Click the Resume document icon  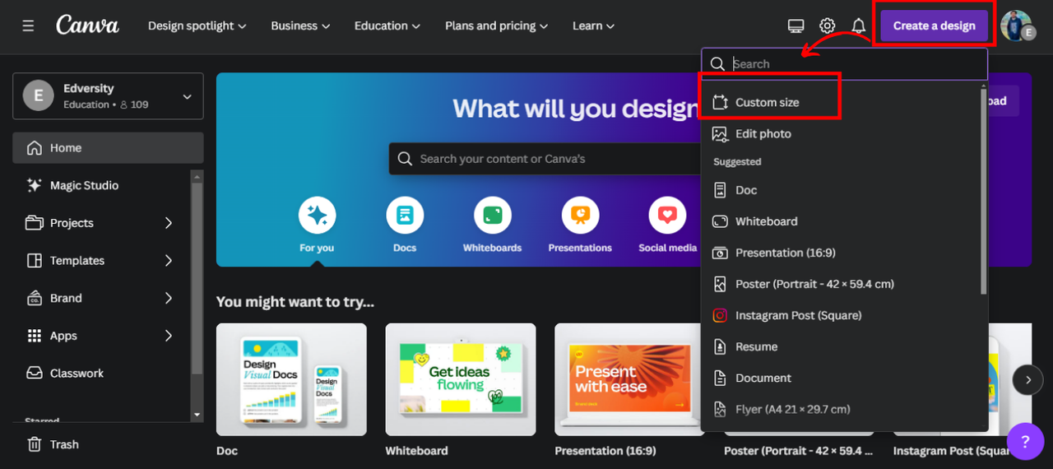coord(720,346)
